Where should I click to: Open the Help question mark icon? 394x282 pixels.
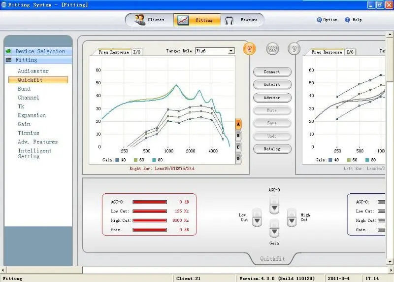347,20
